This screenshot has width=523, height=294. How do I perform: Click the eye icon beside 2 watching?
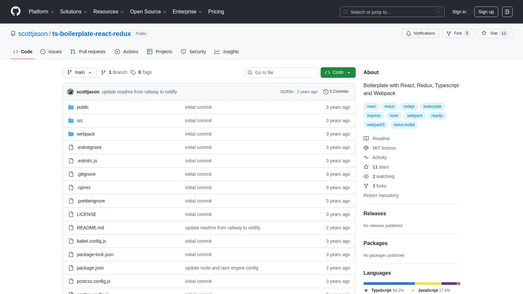click(x=366, y=176)
